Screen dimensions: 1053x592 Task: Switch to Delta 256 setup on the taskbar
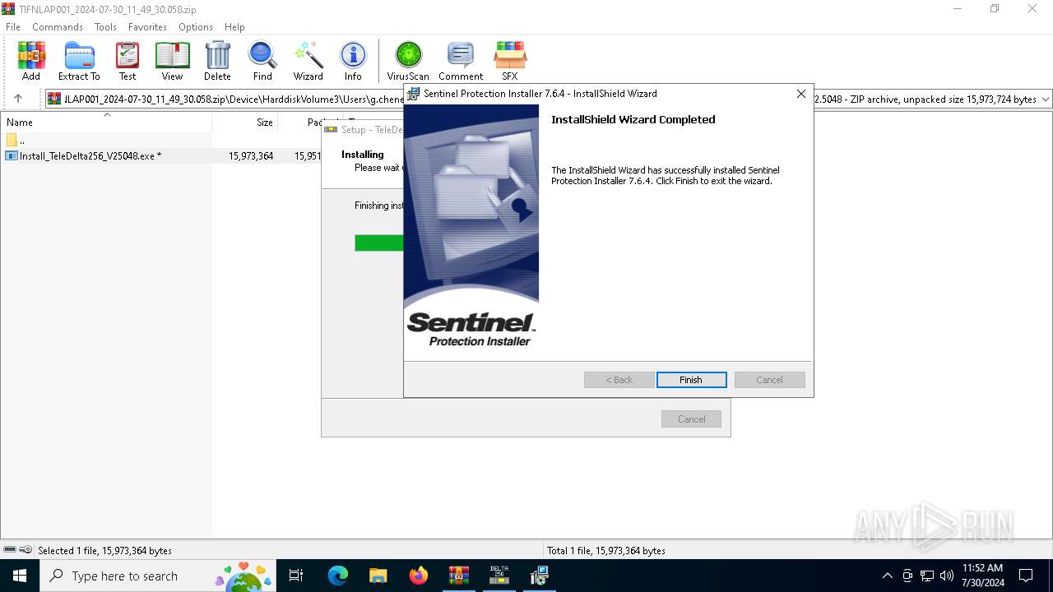tap(499, 576)
